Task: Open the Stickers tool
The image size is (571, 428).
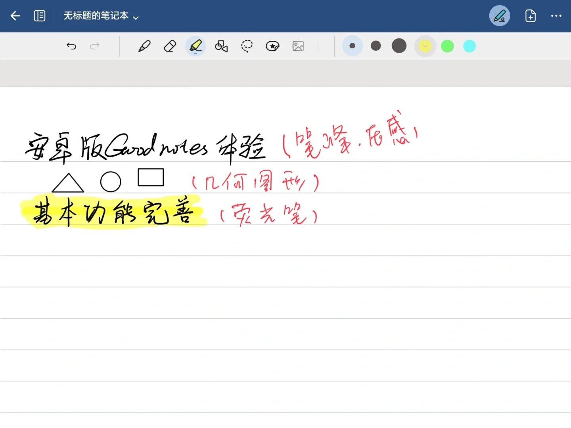Action: tap(272, 46)
